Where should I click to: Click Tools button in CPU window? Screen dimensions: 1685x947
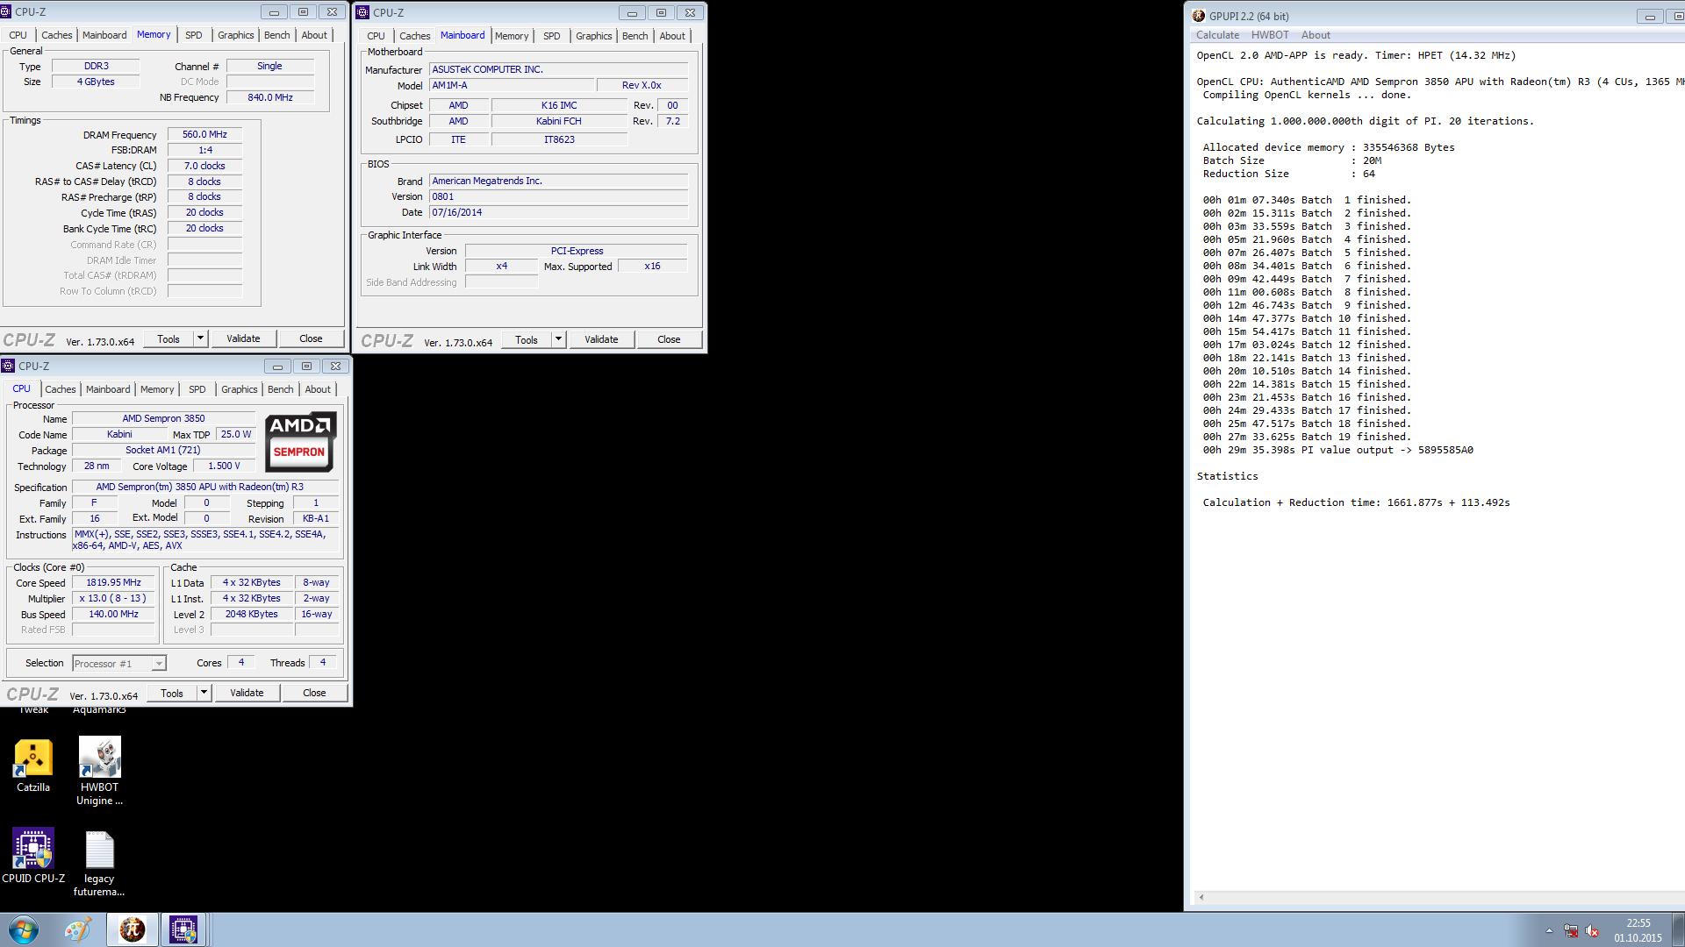(172, 693)
